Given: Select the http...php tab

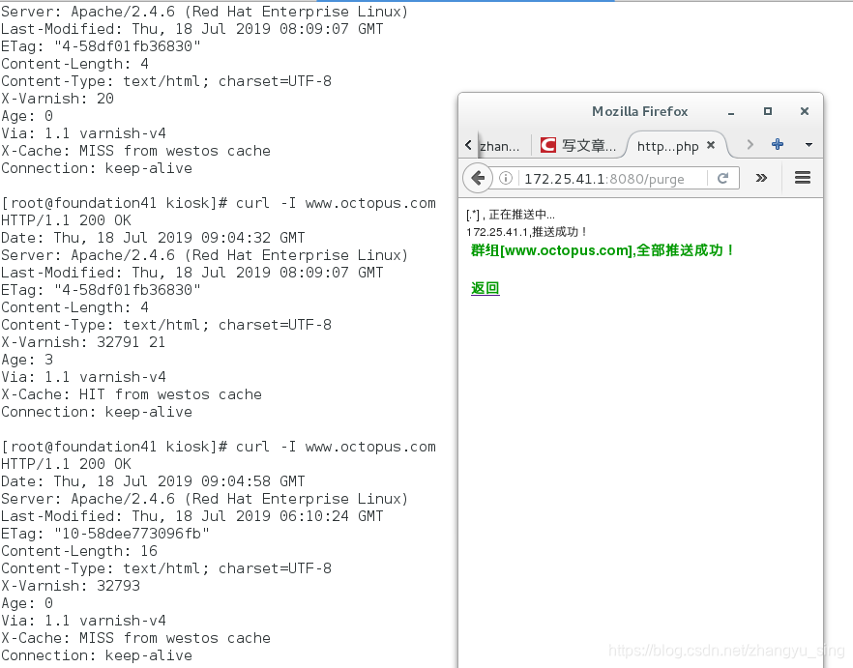Looking at the screenshot, I should coord(668,146).
